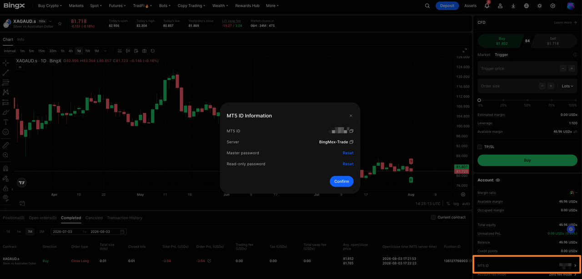Toggle hide all drawings eye icon
The height and width of the screenshot is (279, 582).
click(x=5, y=198)
